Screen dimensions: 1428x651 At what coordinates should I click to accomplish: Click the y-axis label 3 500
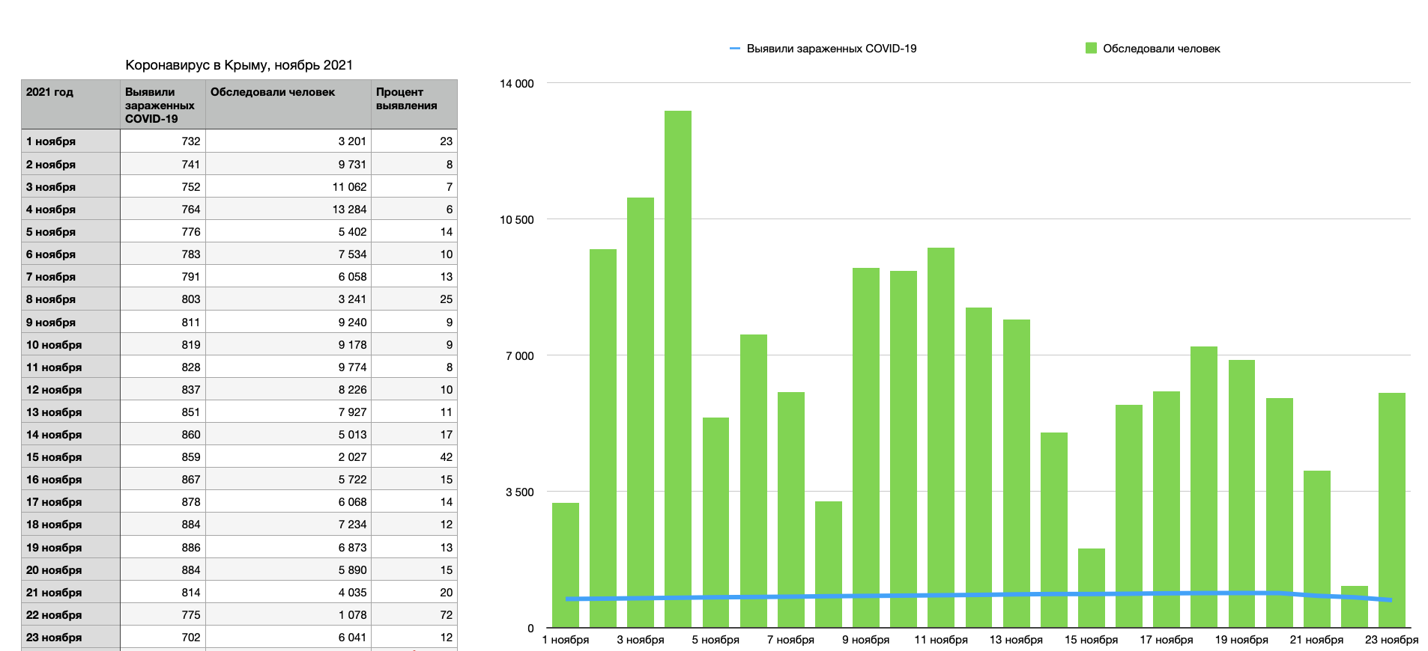520,492
